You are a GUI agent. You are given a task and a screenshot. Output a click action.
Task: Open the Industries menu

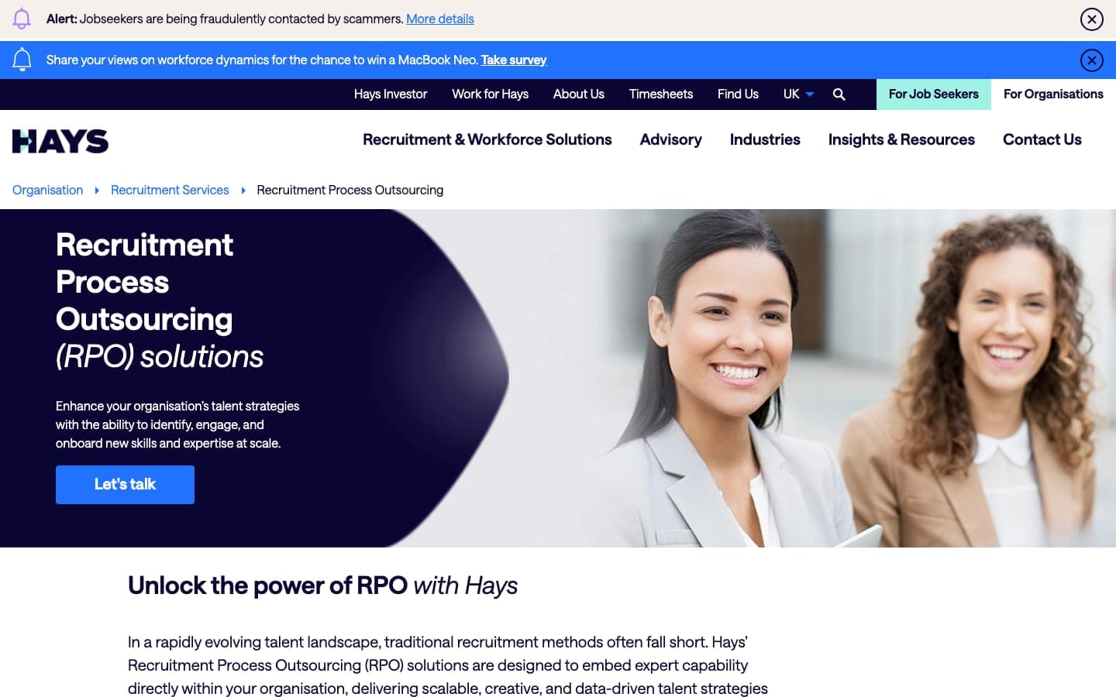pyautogui.click(x=765, y=139)
